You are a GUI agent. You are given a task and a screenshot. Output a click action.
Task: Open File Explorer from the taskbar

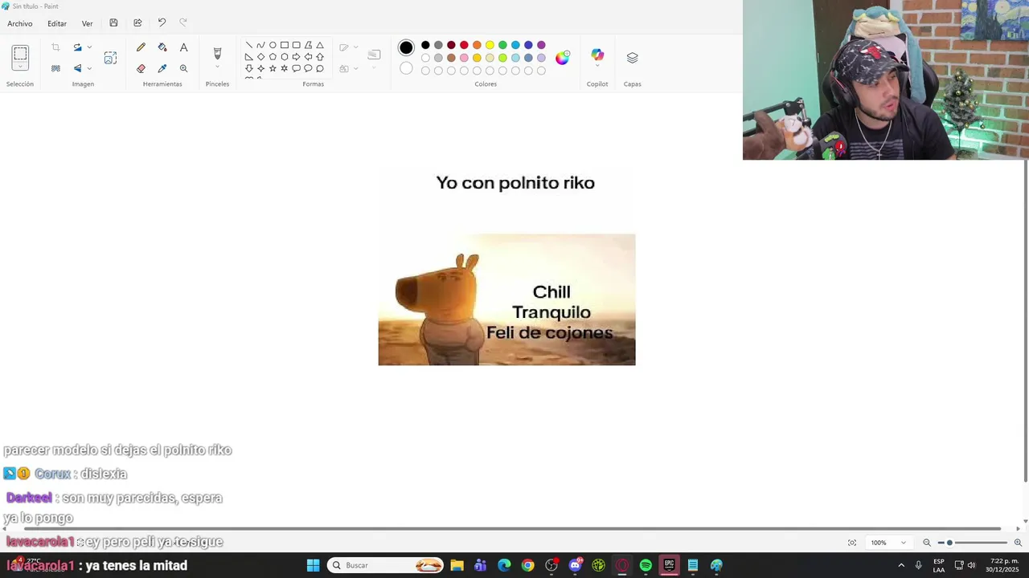(x=457, y=565)
